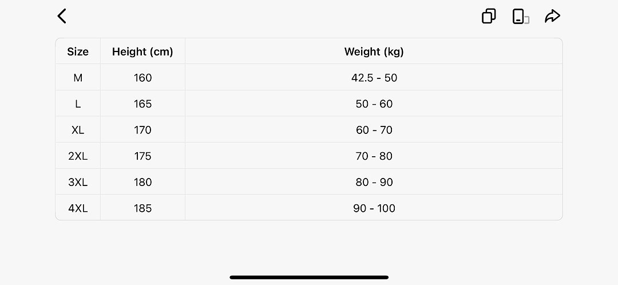
Task: Select the Size column header
Action: click(78, 52)
